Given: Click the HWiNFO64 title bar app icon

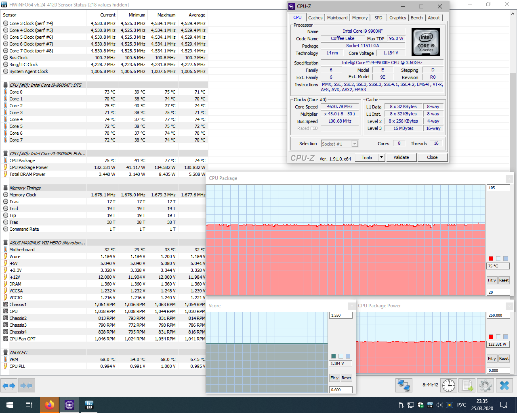Looking at the screenshot, I should coord(4,4).
